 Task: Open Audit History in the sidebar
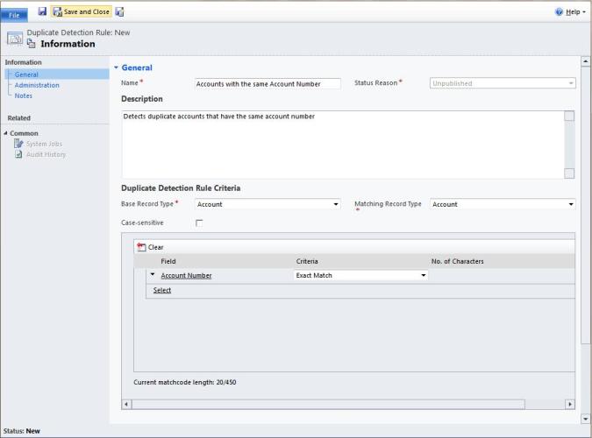(46, 154)
